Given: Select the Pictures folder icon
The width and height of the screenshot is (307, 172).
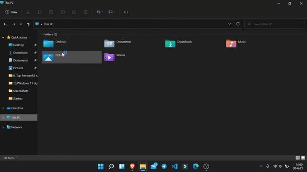Looking at the screenshot, I should [x=48, y=57].
